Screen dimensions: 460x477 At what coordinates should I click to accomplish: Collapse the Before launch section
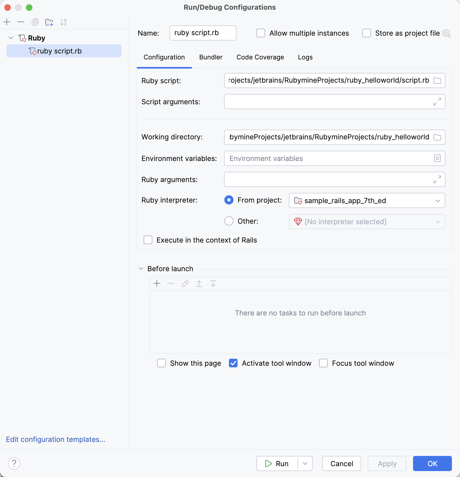pos(141,268)
